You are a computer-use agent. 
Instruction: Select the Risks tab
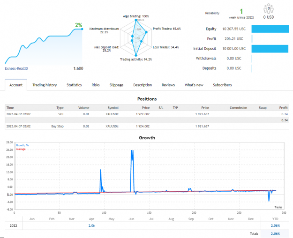tap(96, 85)
